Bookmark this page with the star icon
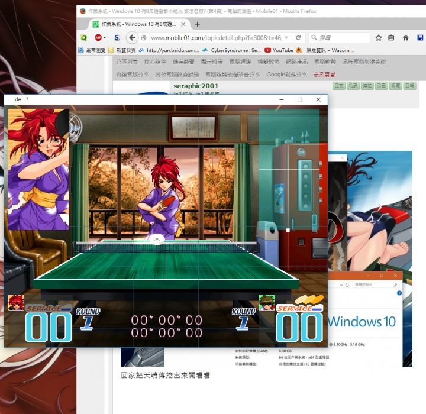The height and width of the screenshot is (414, 426). click(x=379, y=38)
